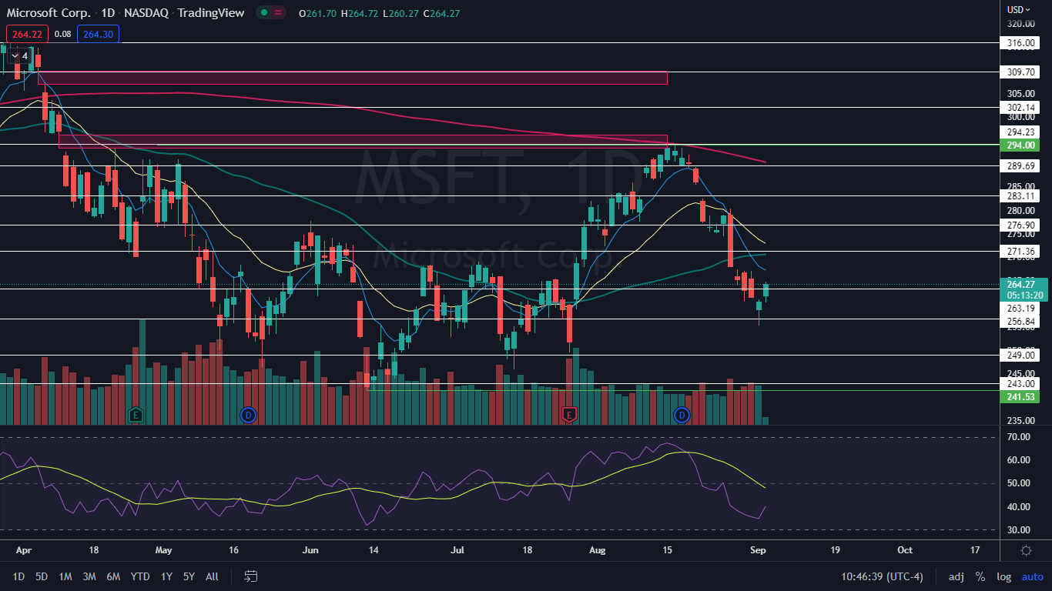This screenshot has height=591, width=1052.
Task: Click the 316.00 line price label
Action: pos(1021,43)
